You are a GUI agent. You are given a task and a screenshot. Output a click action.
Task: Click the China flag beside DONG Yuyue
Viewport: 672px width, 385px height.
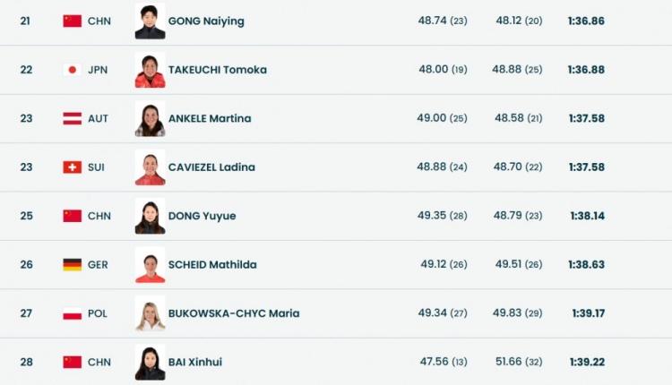pos(72,216)
